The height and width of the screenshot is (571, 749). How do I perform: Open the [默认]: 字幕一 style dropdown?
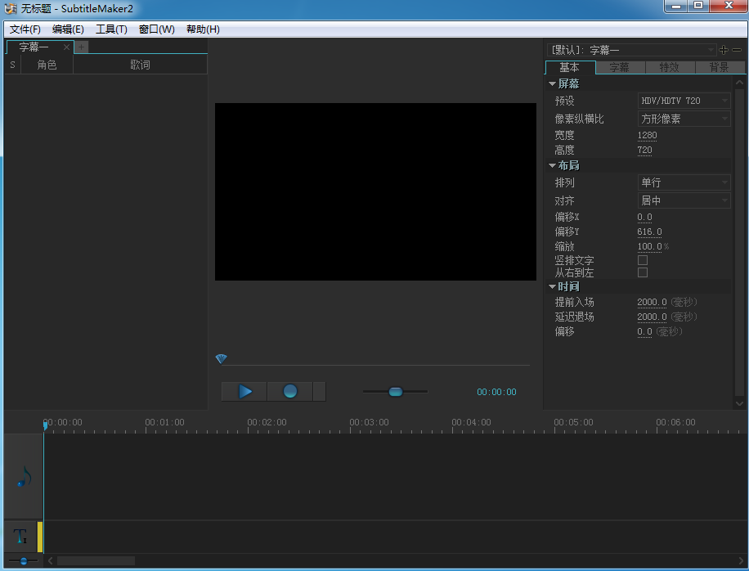tap(631, 50)
